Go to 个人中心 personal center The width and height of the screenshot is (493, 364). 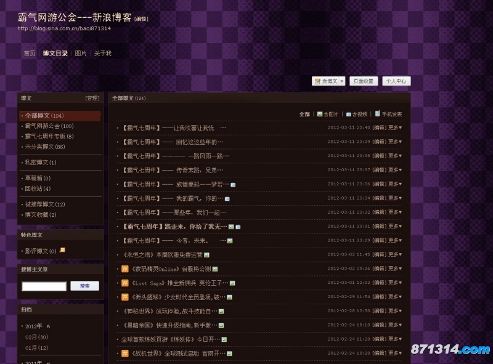click(x=396, y=81)
